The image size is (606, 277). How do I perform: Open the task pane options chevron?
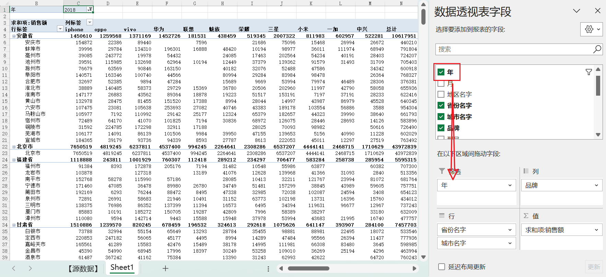576,11
